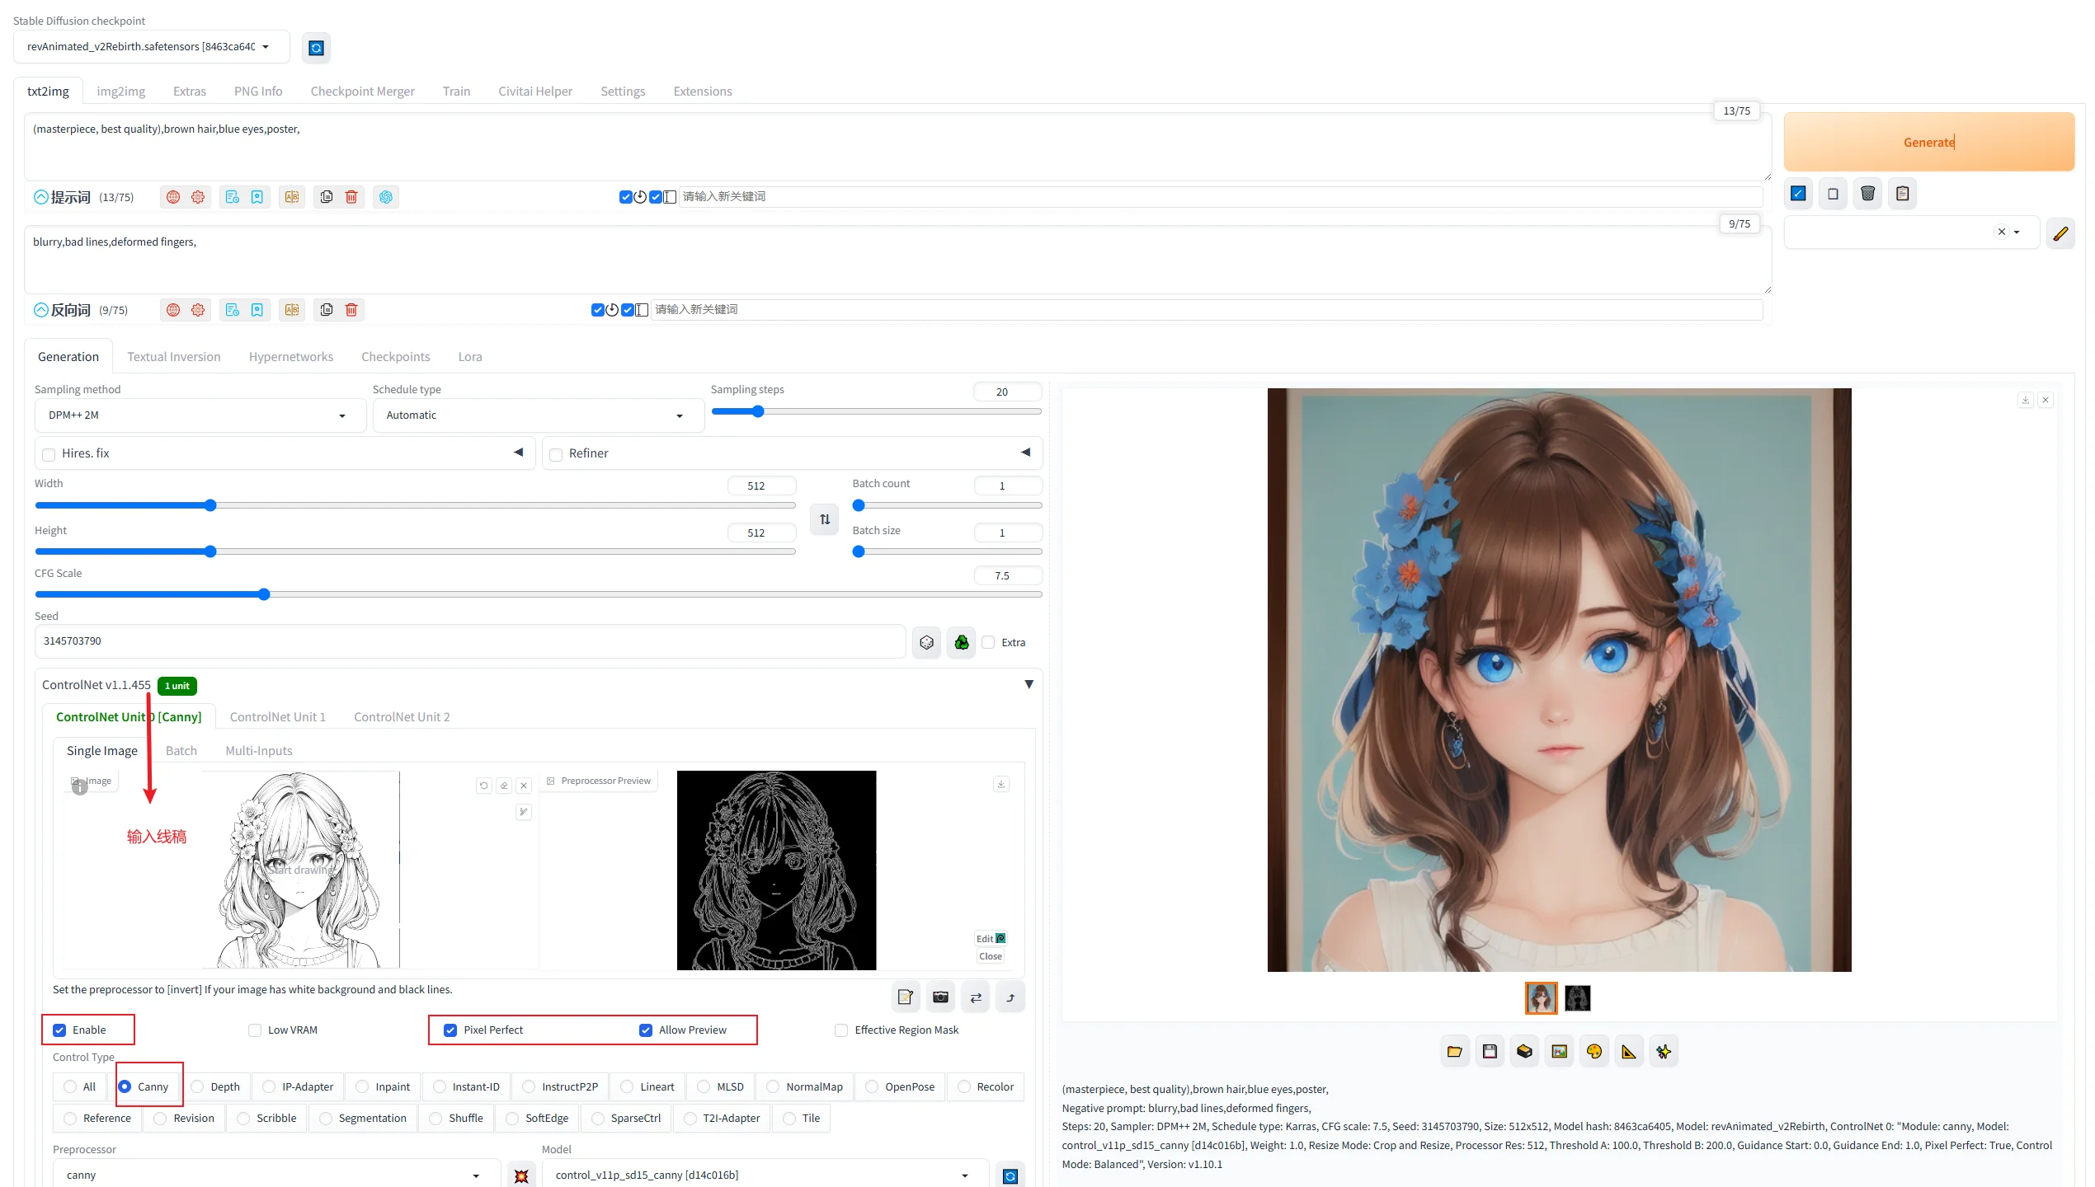This screenshot has width=2095, height=1187.
Task: Open the PNG Info tab
Action: pos(258,91)
